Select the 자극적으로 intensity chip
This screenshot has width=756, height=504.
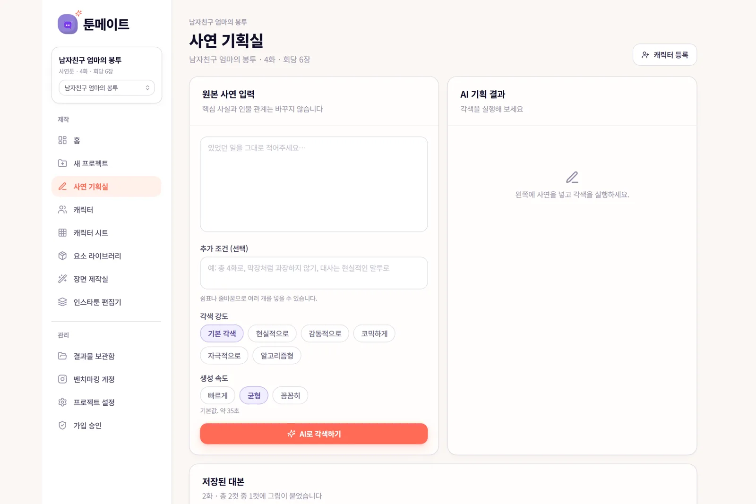click(x=224, y=356)
